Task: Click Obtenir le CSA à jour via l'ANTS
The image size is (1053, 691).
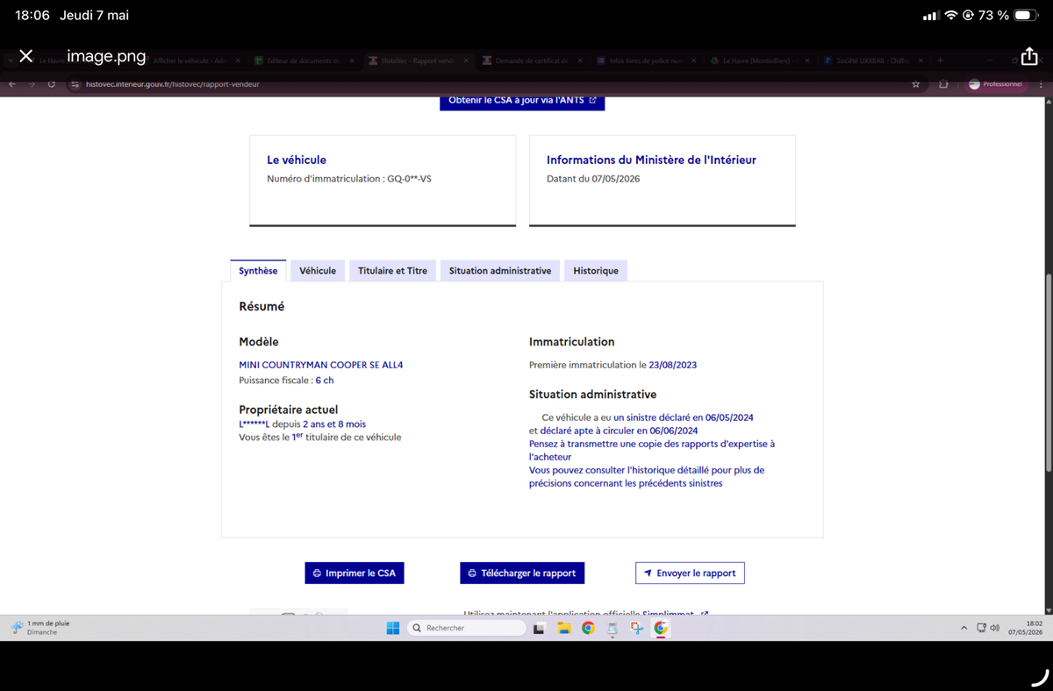Action: point(522,100)
